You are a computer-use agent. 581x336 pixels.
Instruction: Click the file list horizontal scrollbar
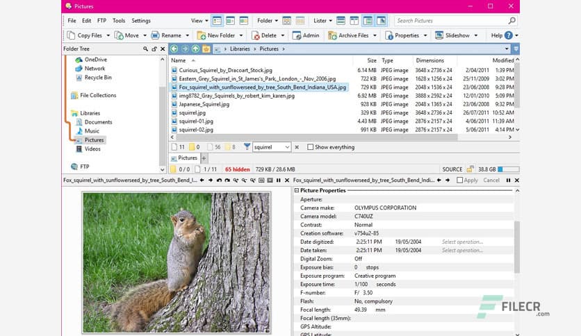(317, 137)
